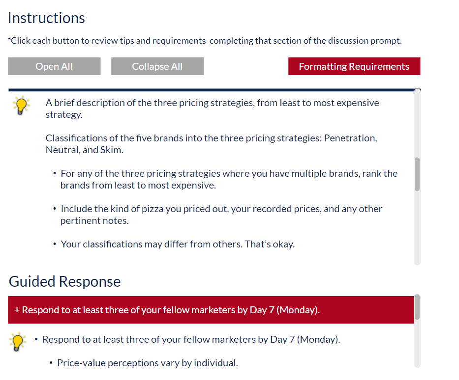Click the lightbulb icon beside the pricing strategies description
The image size is (459, 380).
21,106
